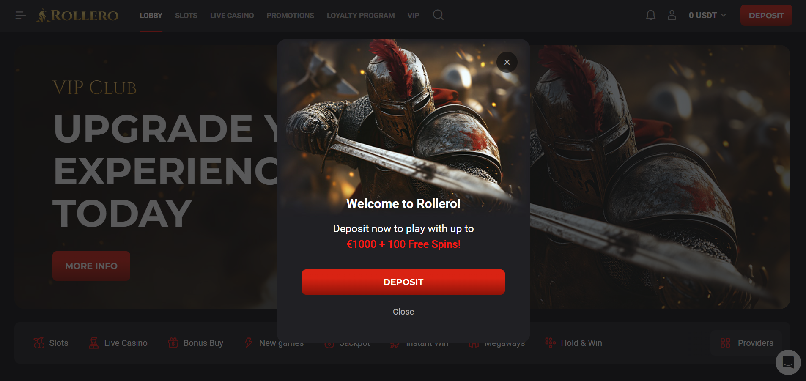806x381 pixels.
Task: Open the user profile icon
Action: point(672,16)
